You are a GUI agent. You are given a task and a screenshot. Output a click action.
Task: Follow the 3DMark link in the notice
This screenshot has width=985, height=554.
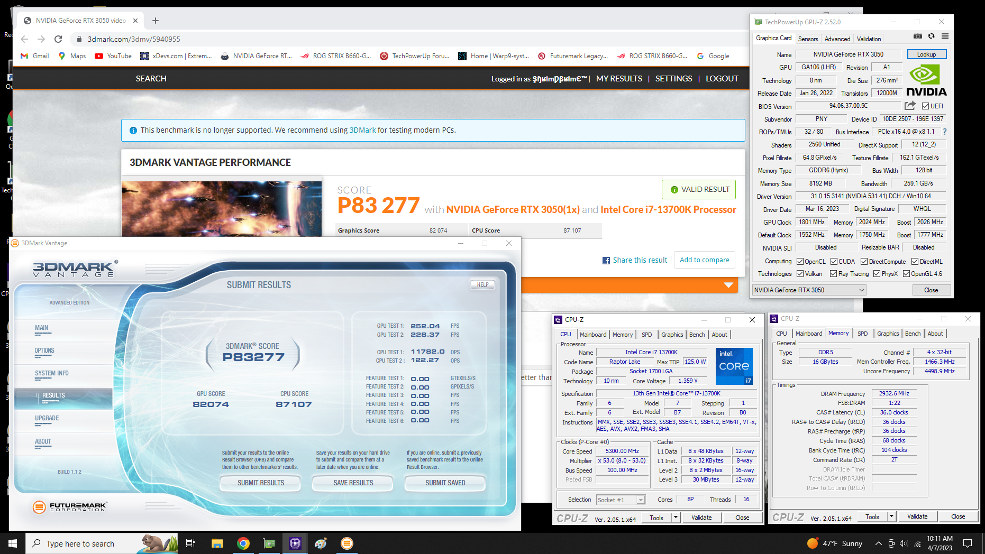[x=362, y=130]
